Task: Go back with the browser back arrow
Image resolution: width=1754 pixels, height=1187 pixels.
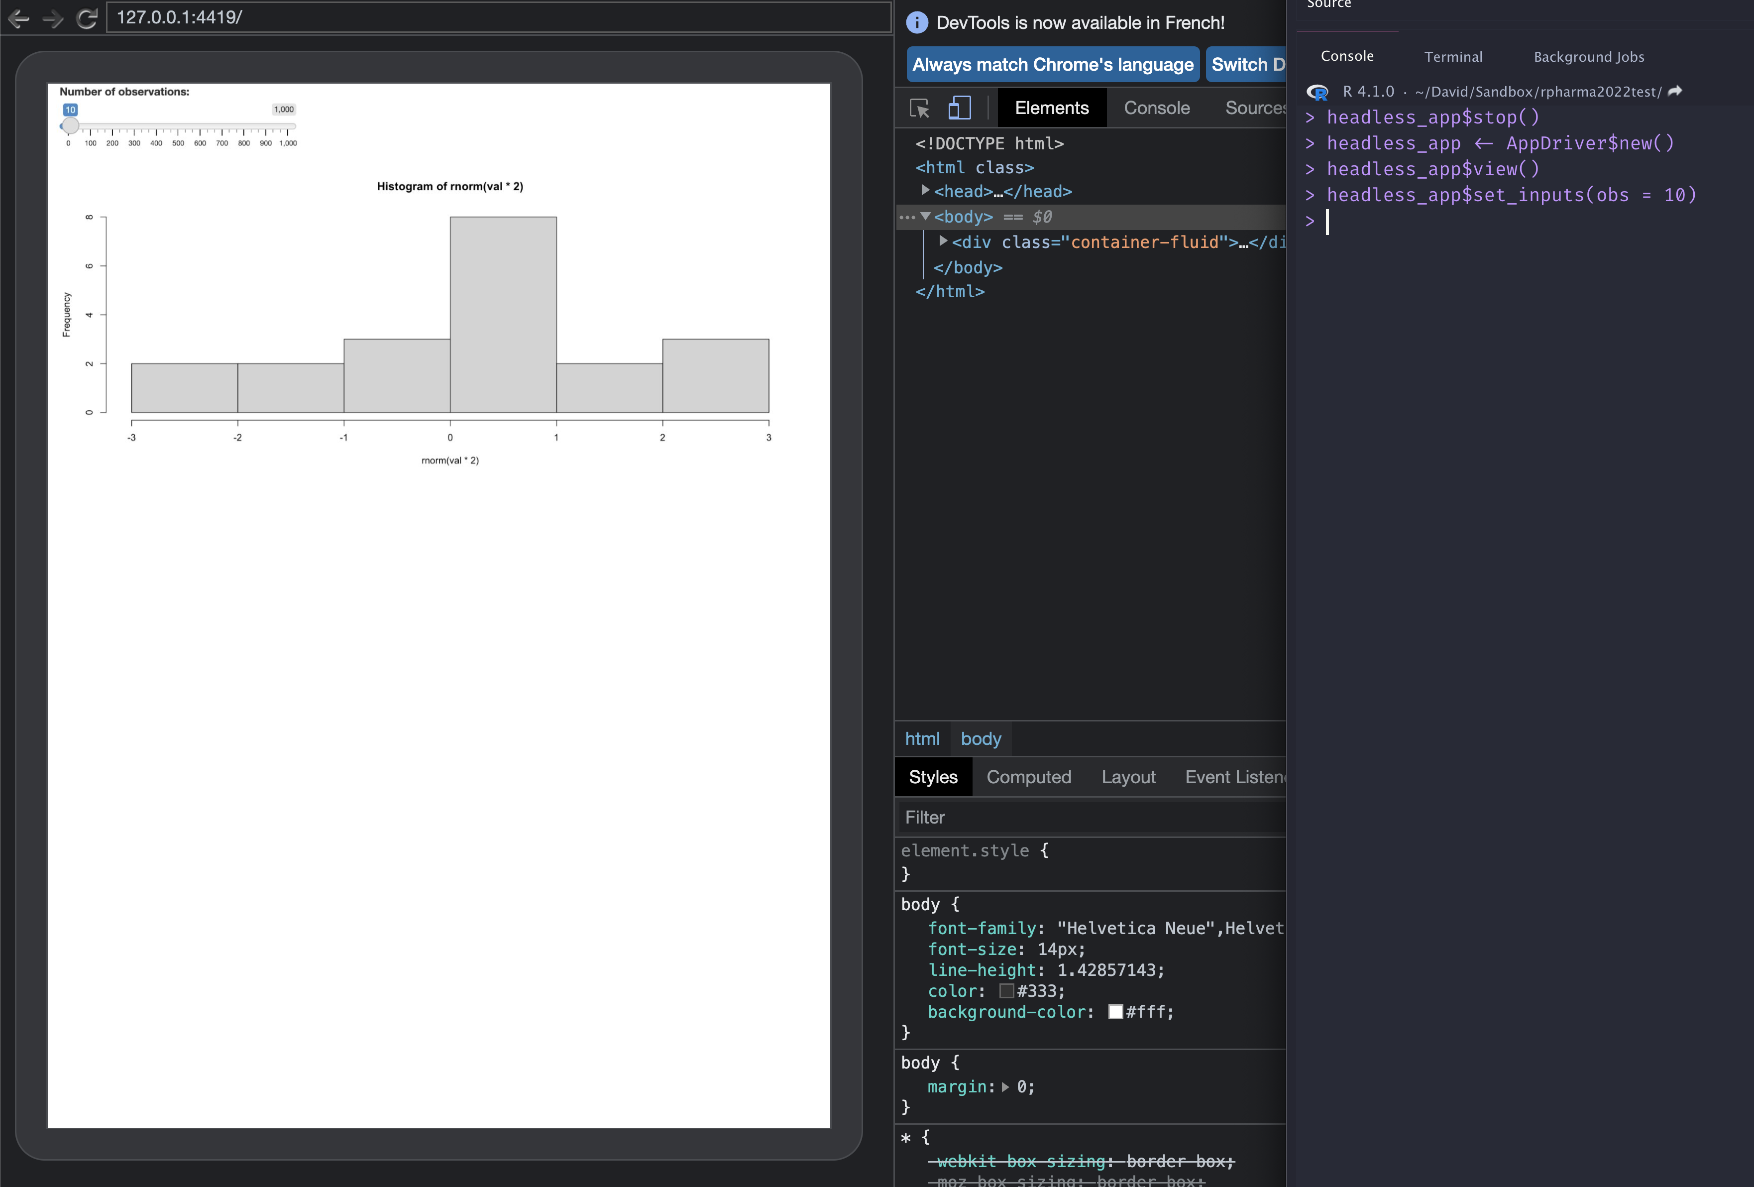Action: tap(19, 18)
